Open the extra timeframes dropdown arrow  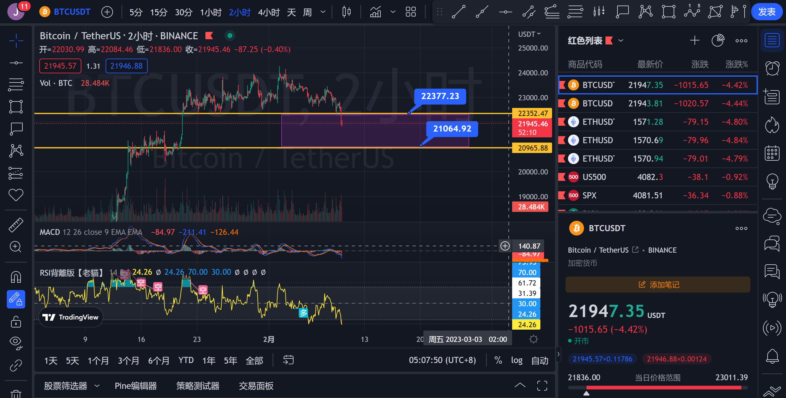click(323, 12)
